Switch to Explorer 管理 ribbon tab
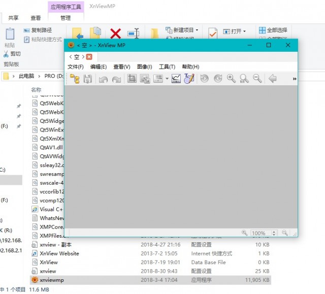This screenshot has width=325, height=294. click(66, 18)
